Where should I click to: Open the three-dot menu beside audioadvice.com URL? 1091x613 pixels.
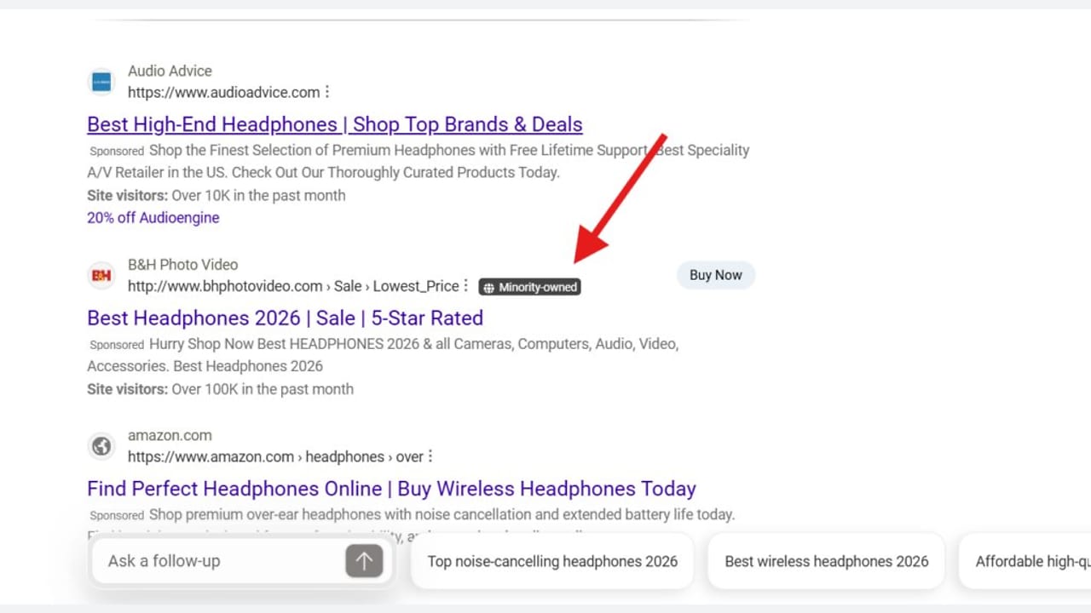point(327,92)
